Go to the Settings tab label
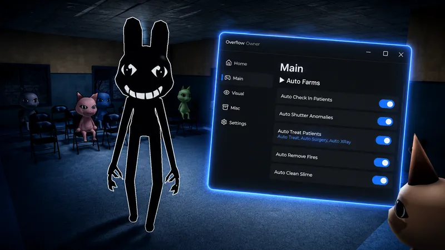 (238, 123)
